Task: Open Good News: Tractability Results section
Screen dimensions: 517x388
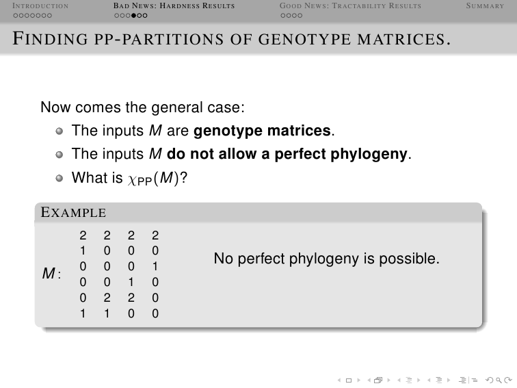Action: (350, 6)
